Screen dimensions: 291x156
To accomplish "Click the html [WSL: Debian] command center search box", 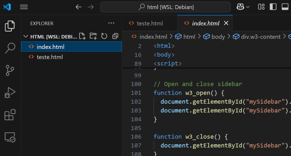I will [x=165, y=7].
